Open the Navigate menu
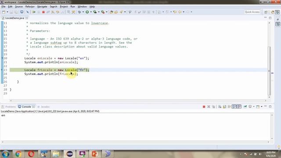The width and height of the screenshot is (281, 158). point(42,7)
